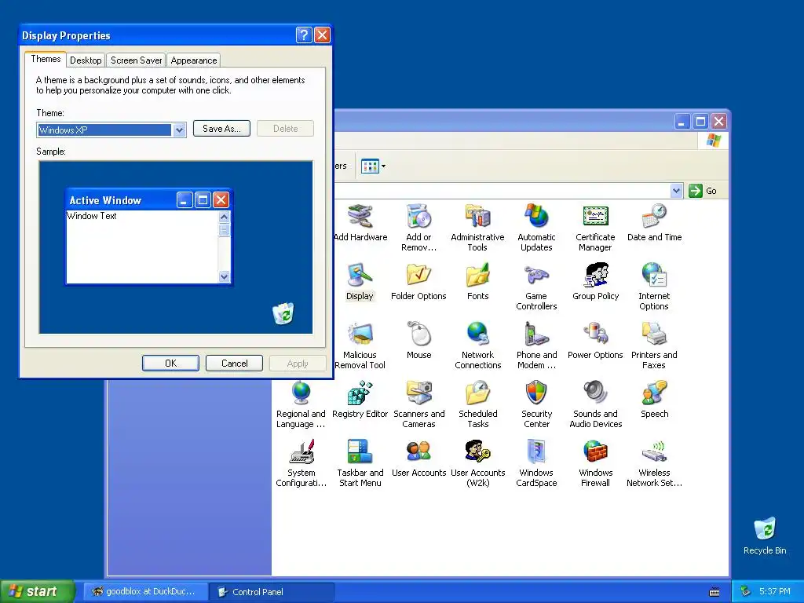This screenshot has height=603, width=804.
Task: Confirm with the OK button
Action: [170, 363]
